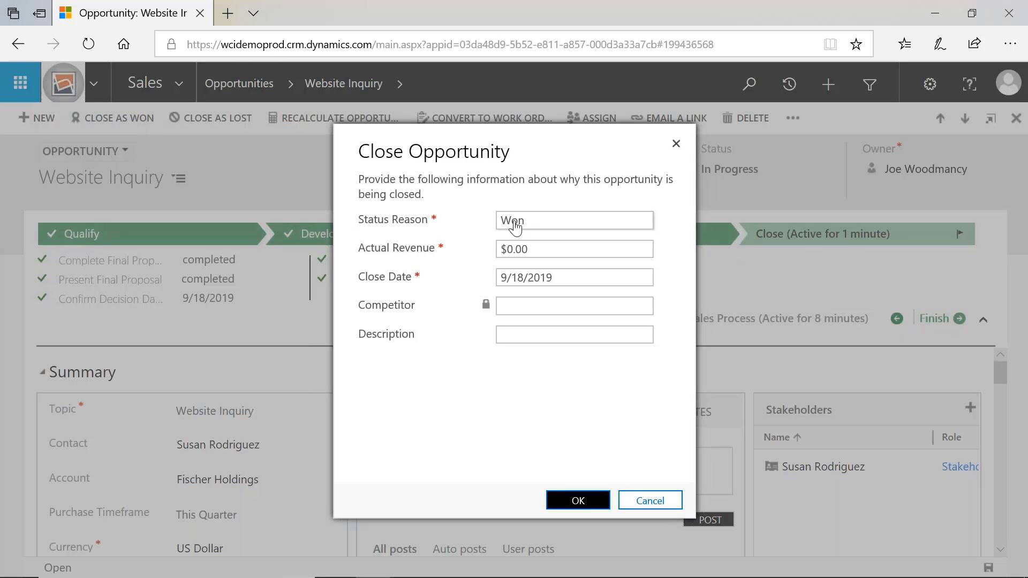The image size is (1028, 578).
Task: Click OK to close the opportunity
Action: click(577, 500)
